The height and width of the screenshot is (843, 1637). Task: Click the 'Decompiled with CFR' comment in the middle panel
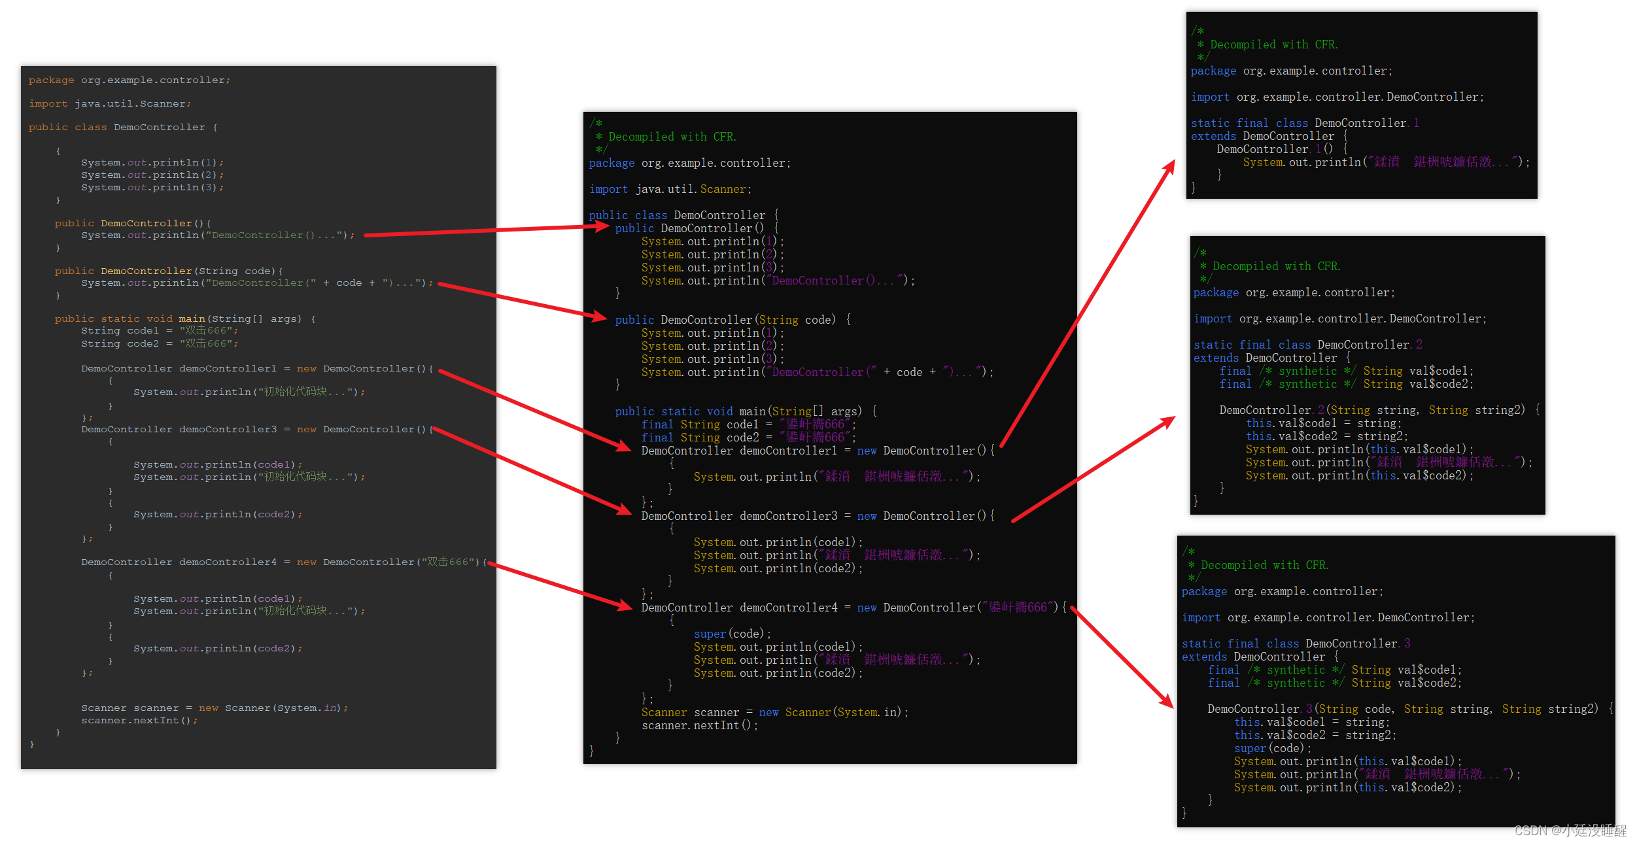point(672,137)
